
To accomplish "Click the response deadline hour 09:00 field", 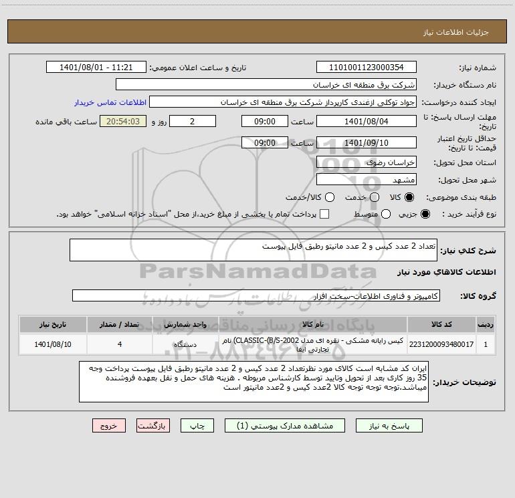I will [x=265, y=121].
